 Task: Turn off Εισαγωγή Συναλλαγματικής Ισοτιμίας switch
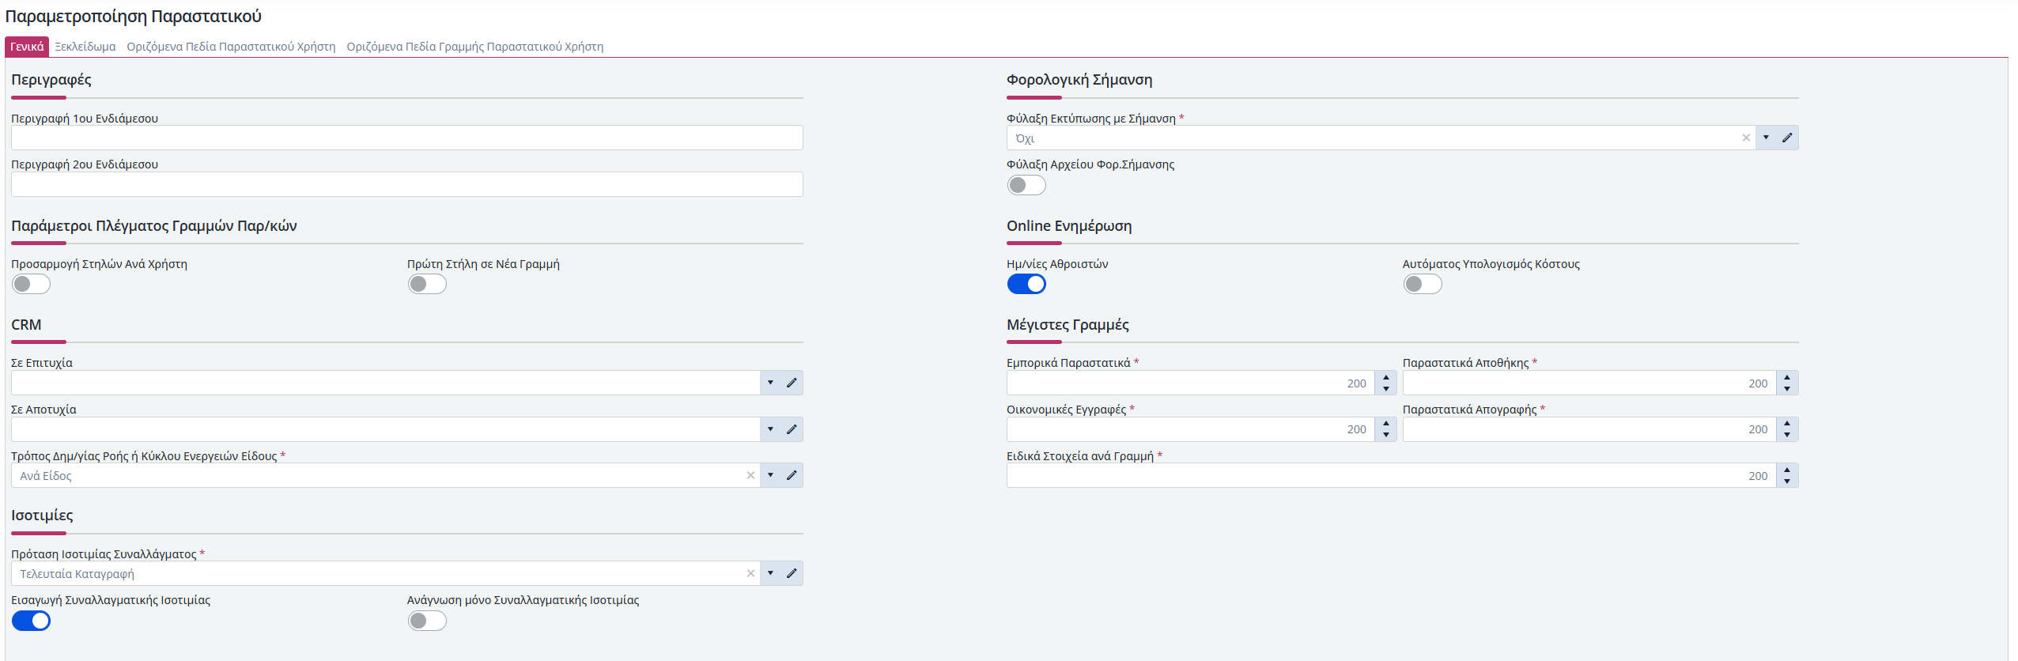31,621
